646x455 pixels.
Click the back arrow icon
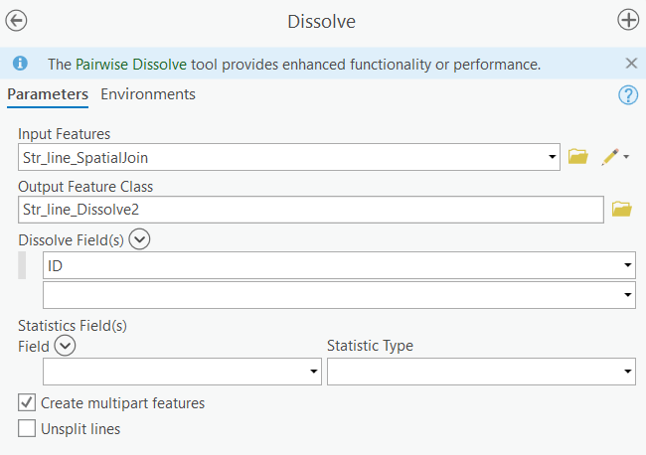[17, 21]
